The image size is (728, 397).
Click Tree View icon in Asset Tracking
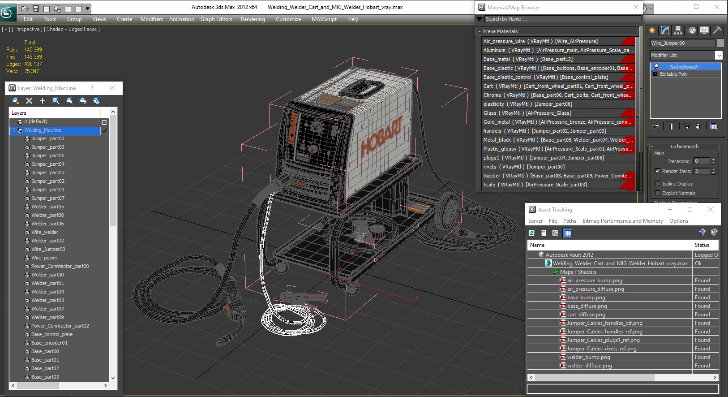pyautogui.click(x=556, y=233)
